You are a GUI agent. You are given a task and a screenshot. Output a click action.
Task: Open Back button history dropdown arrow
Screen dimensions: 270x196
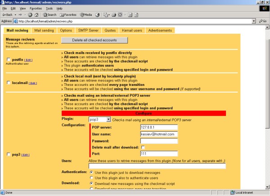point(15,15)
